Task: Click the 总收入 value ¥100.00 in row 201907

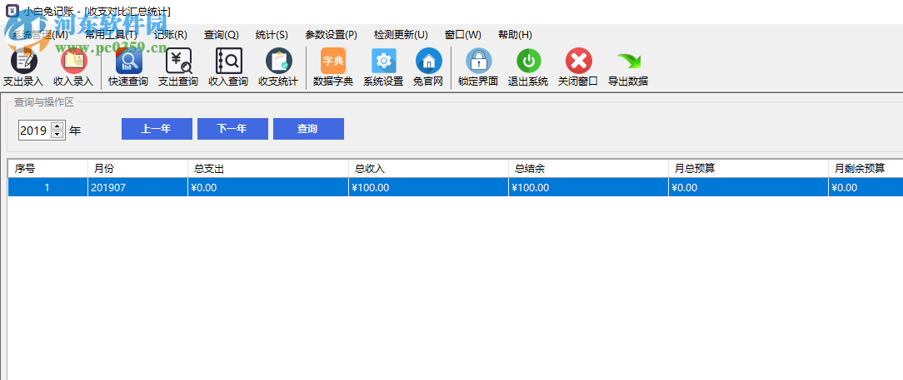Action: click(428, 187)
